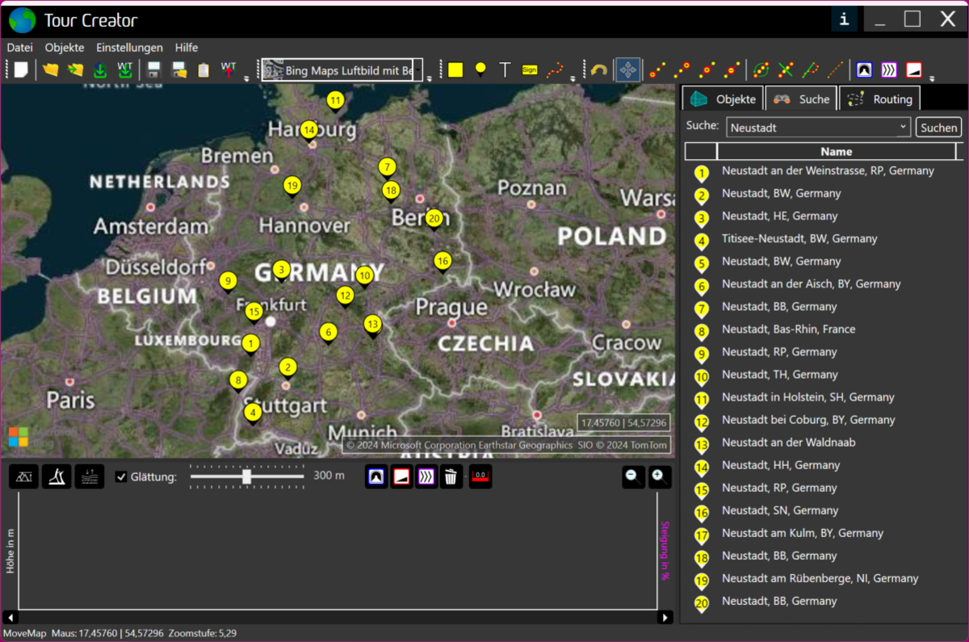
Task: Click the globe download icon in toolbar
Action: [x=100, y=70]
